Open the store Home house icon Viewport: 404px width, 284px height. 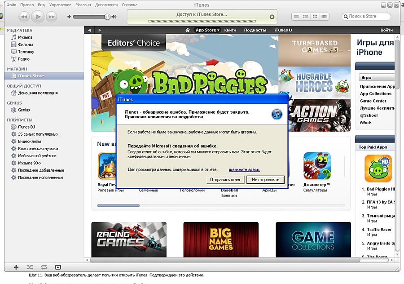point(188,30)
